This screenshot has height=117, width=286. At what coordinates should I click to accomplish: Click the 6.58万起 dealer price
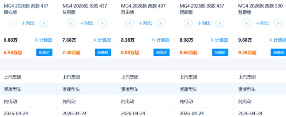pyautogui.click(x=13, y=53)
